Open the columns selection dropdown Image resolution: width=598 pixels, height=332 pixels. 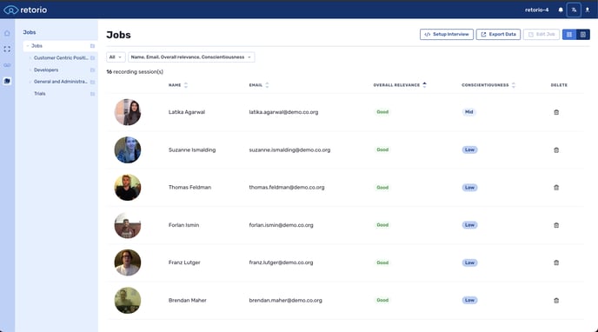(x=191, y=57)
